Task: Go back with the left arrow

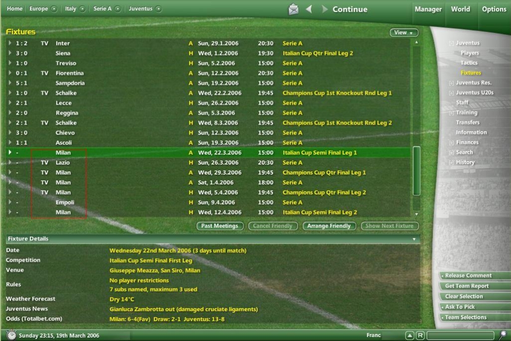Action: click(x=309, y=9)
